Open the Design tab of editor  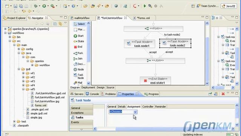pos(101,87)
